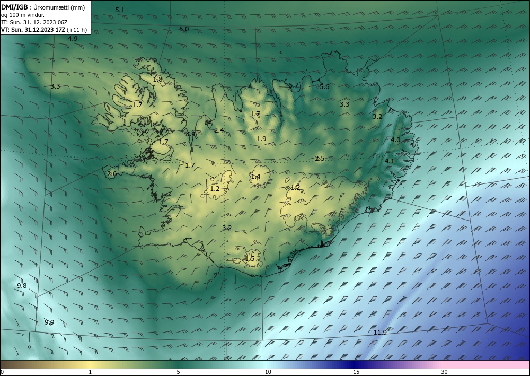The image size is (530, 376).
Task: Select the 5.0 value label
Action: coord(184,29)
